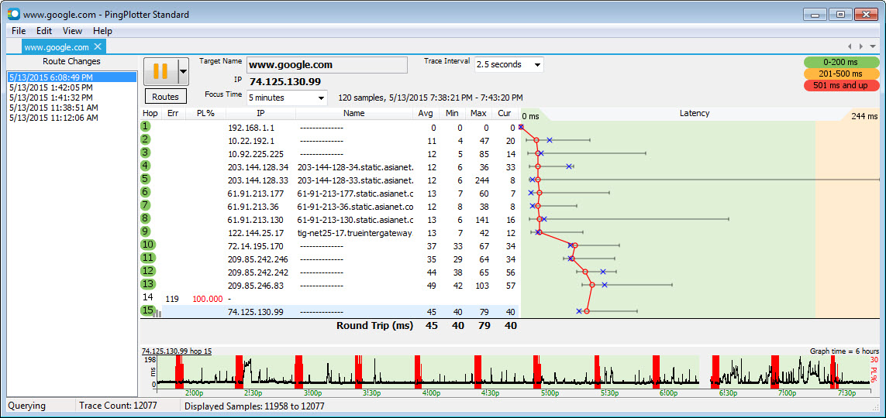Pause the trace with the orange pause button
This screenshot has width=886, height=418.
click(161, 71)
